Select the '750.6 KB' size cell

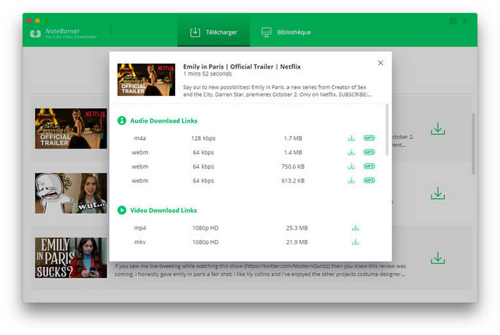(x=292, y=166)
